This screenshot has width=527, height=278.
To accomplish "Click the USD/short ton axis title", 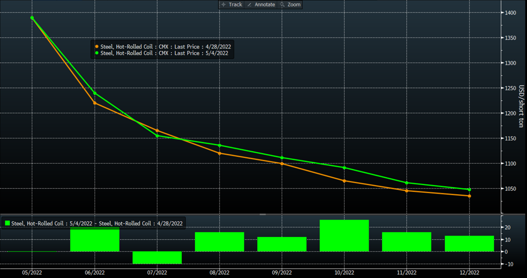I will pos(521,106).
